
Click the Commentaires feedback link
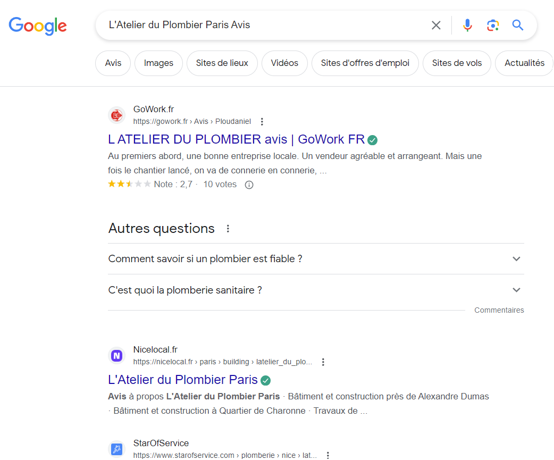click(499, 310)
